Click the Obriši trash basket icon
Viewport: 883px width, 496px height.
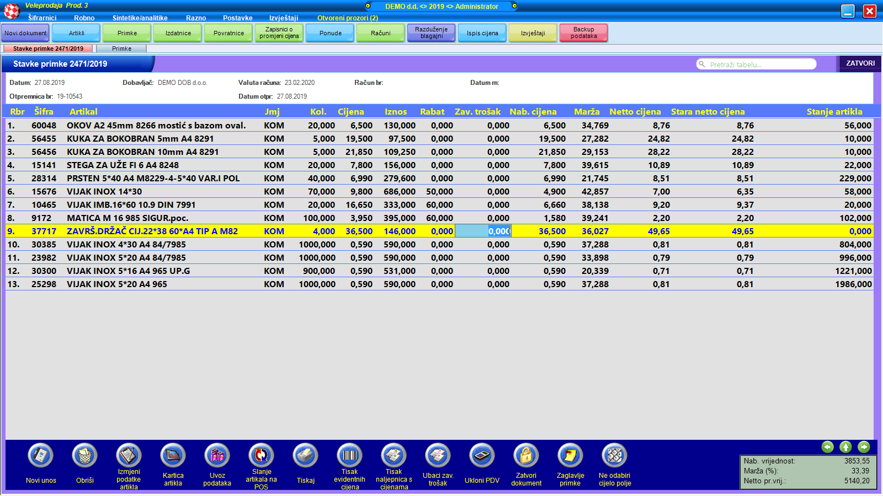coord(85,456)
